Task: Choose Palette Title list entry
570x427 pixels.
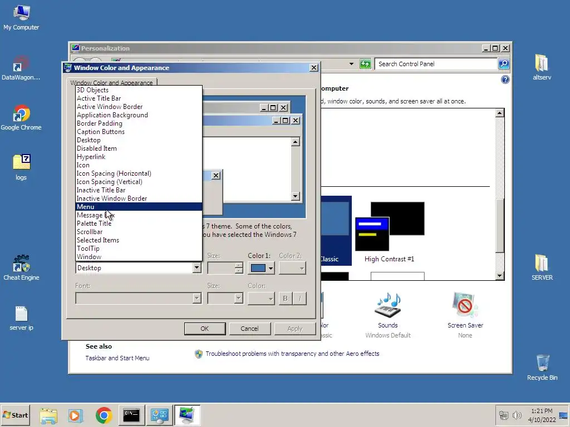Action: click(139, 224)
